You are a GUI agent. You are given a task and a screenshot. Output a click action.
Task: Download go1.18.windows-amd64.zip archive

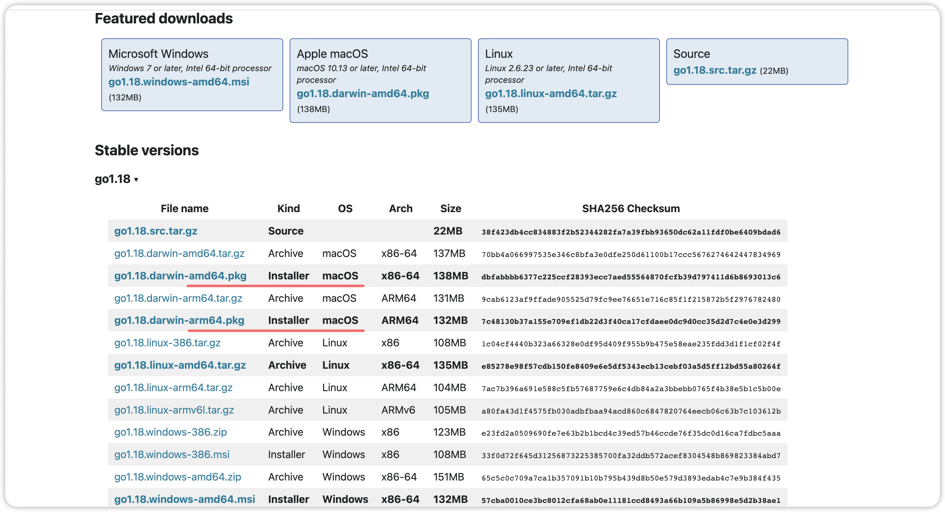[x=178, y=477]
